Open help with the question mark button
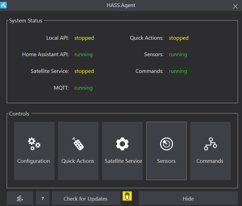Viewport: 242px width, 206px height. pyautogui.click(x=43, y=198)
